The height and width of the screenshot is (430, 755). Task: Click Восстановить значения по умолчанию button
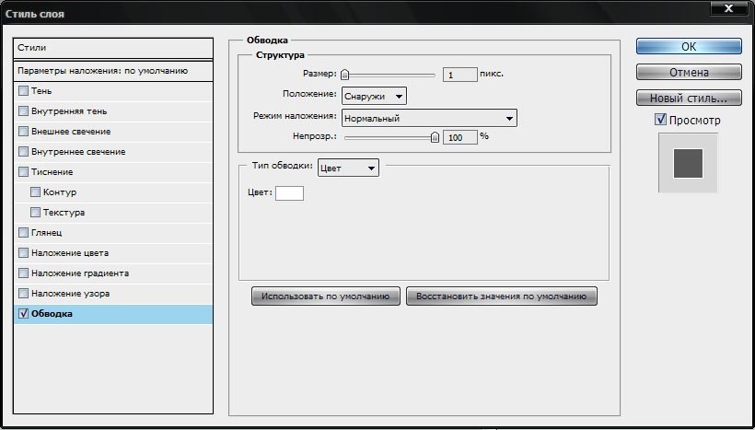(501, 296)
